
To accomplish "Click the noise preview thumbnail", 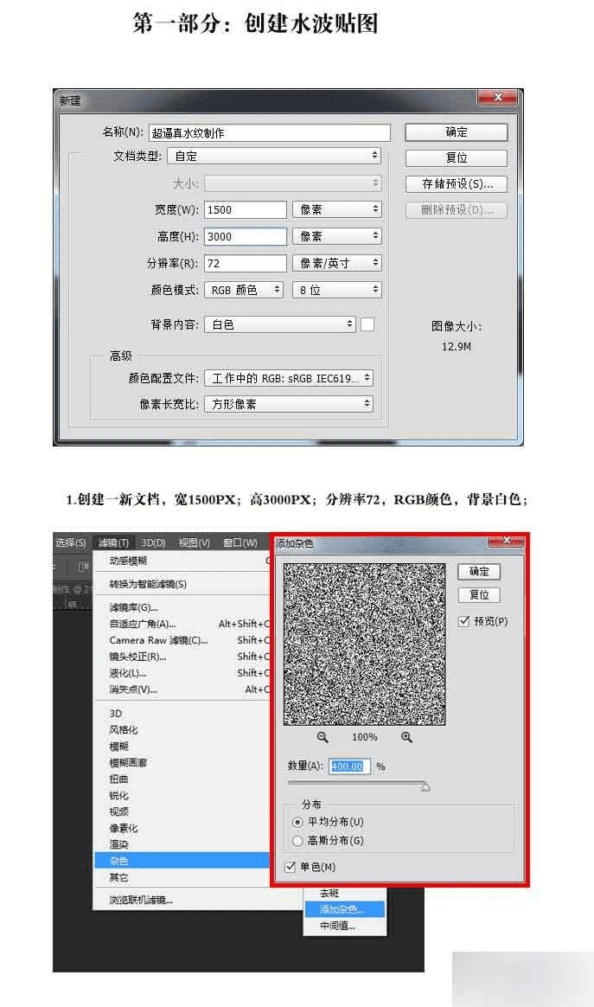I will 364,645.
